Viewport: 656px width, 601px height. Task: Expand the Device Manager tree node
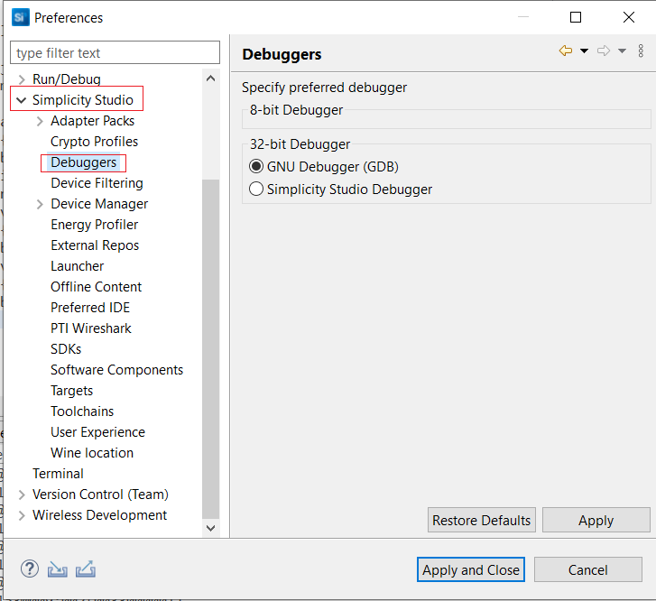click(40, 204)
